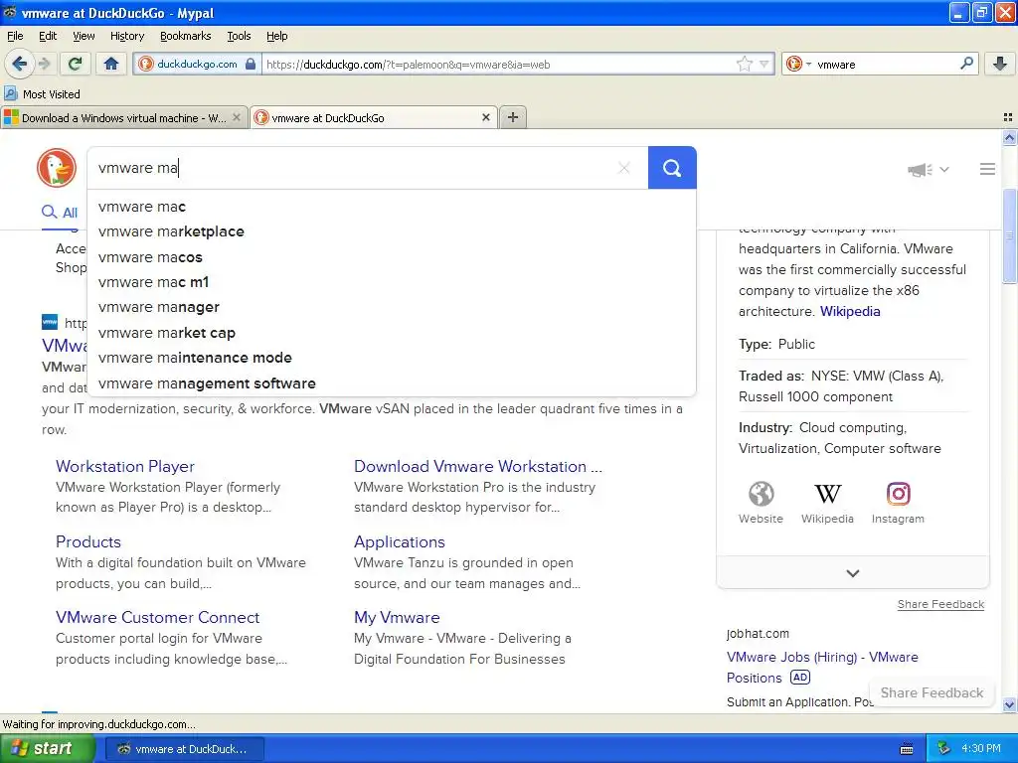
Task: Choose the 'vmware mac' suggestion
Action: coord(392,207)
